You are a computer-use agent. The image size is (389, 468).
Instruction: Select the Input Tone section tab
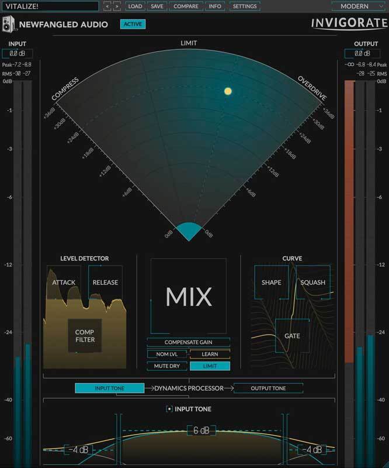click(x=109, y=388)
